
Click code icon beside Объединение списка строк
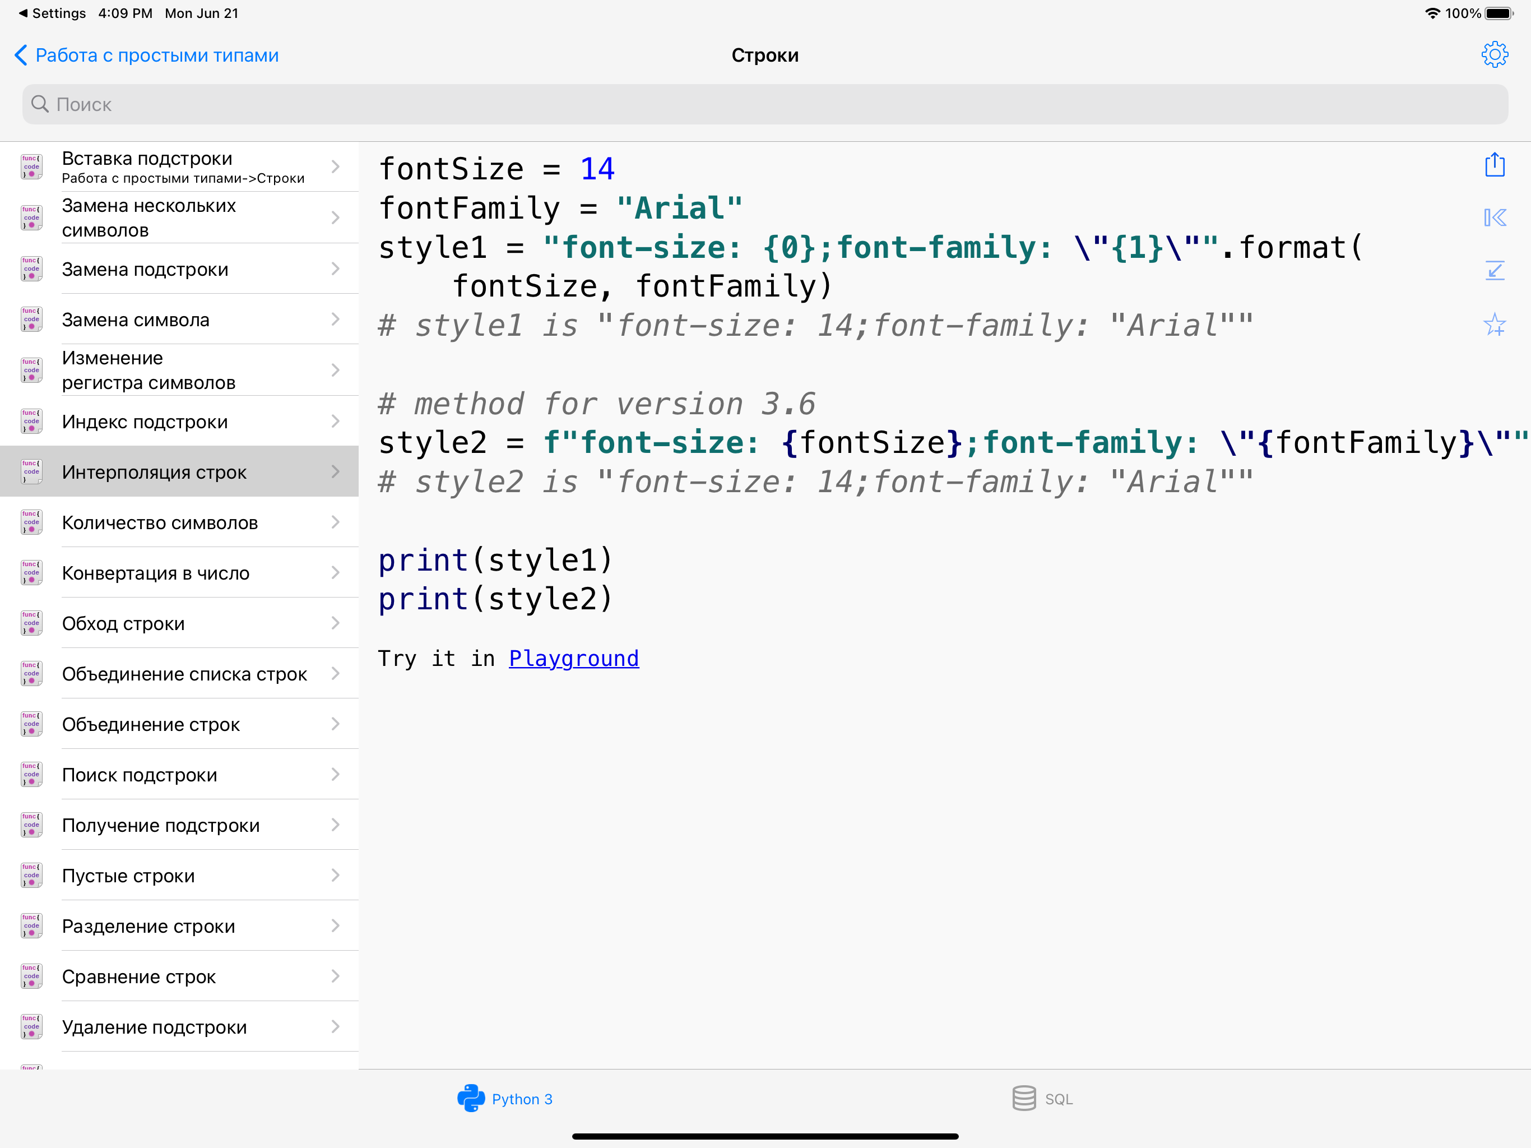click(x=31, y=674)
